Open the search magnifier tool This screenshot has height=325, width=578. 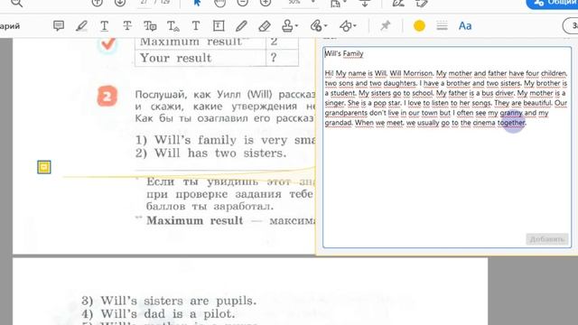[x=16, y=3]
